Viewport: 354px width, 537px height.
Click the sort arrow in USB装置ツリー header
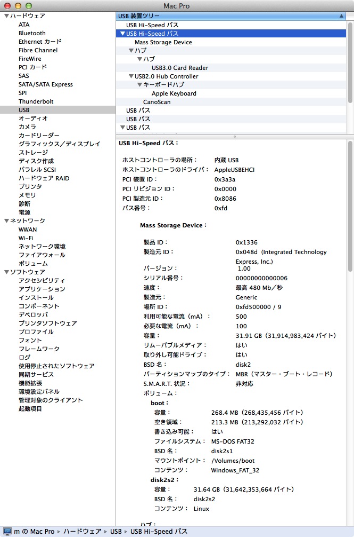pos(341,16)
